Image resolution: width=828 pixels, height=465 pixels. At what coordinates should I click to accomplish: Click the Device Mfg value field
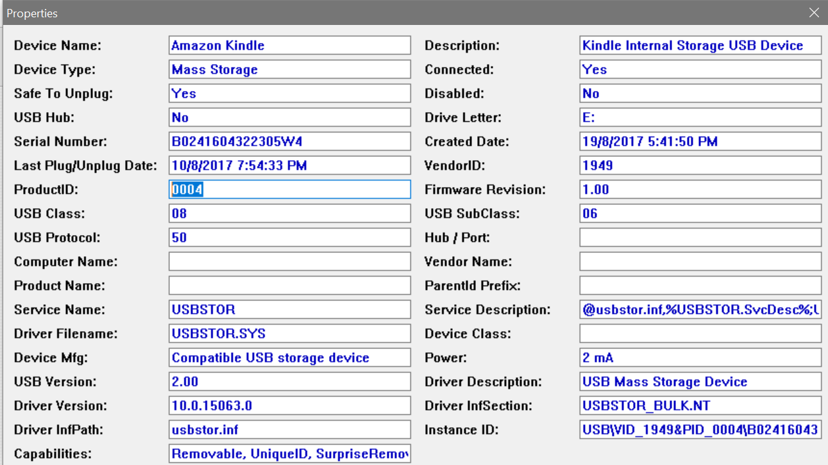tap(290, 358)
